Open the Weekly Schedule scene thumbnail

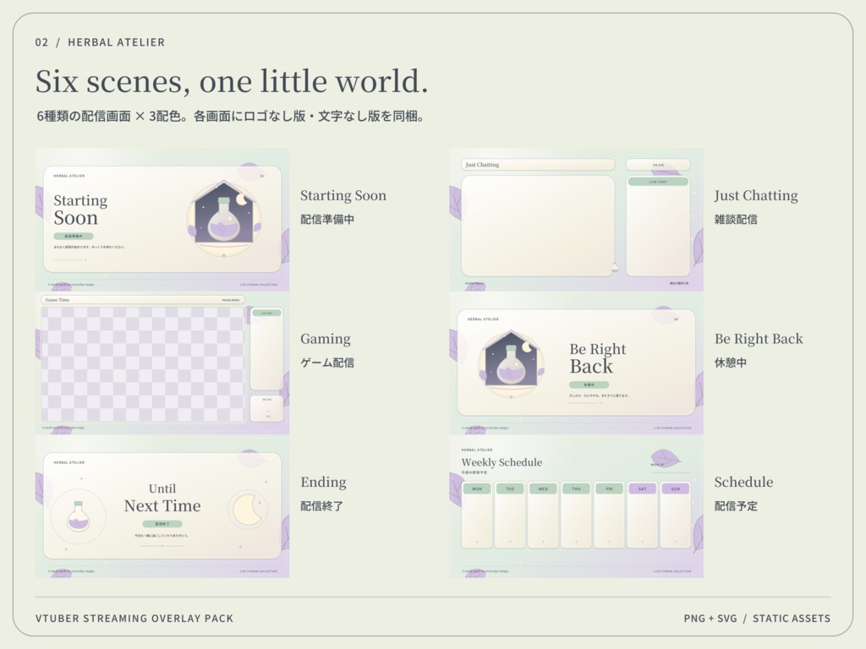point(576,506)
